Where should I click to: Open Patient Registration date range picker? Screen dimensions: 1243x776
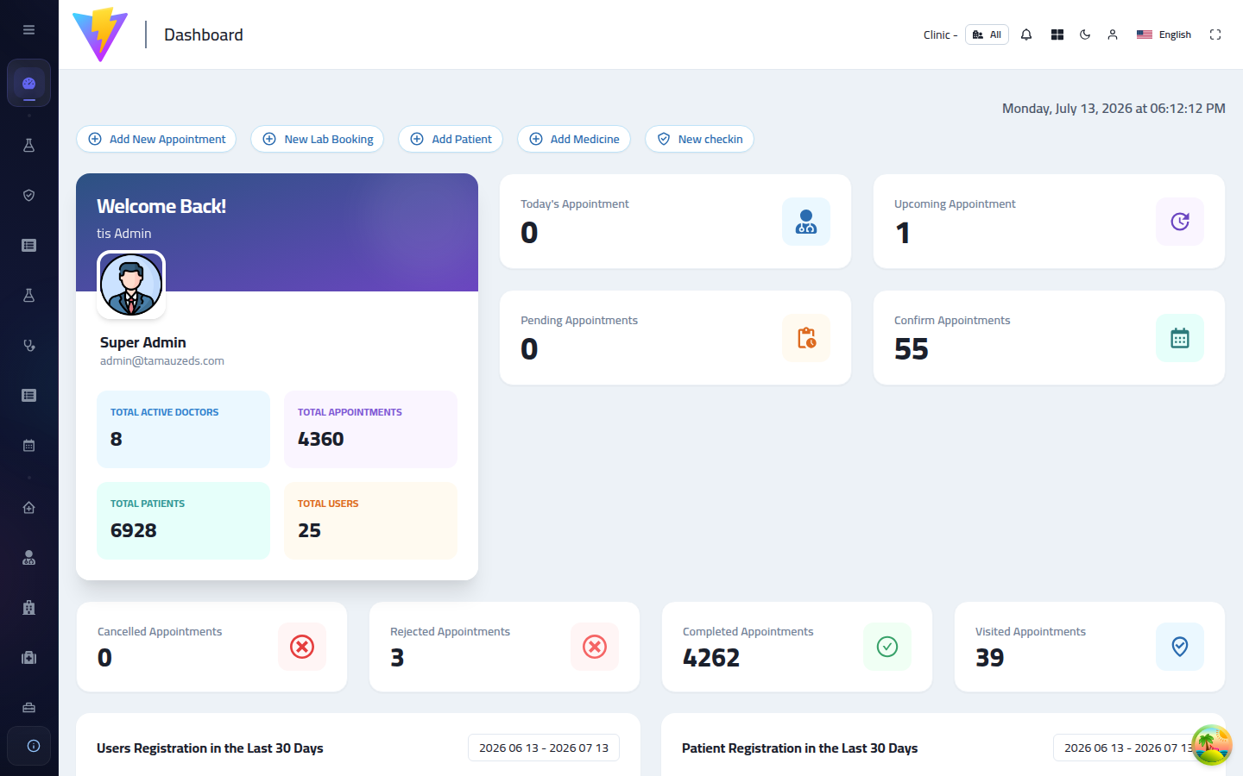(1129, 748)
